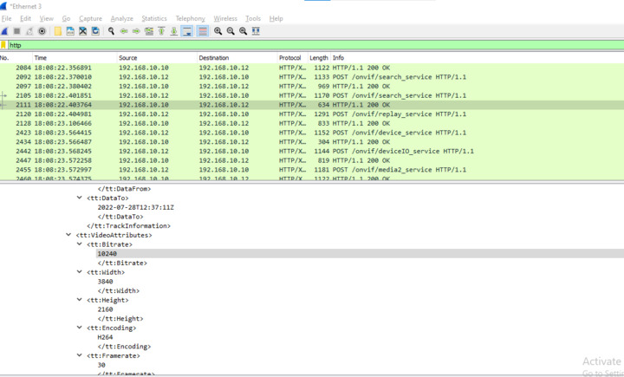Collapse the tt:VideoAttributes tree node
Image resolution: width=624 pixels, height=377 pixels.
tap(69, 235)
